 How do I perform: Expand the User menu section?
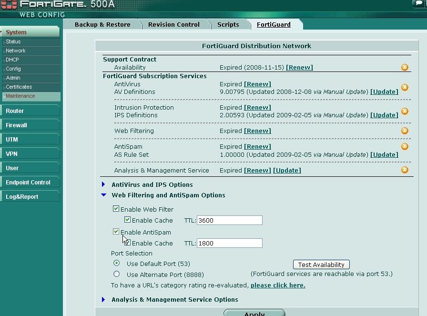tap(30, 168)
